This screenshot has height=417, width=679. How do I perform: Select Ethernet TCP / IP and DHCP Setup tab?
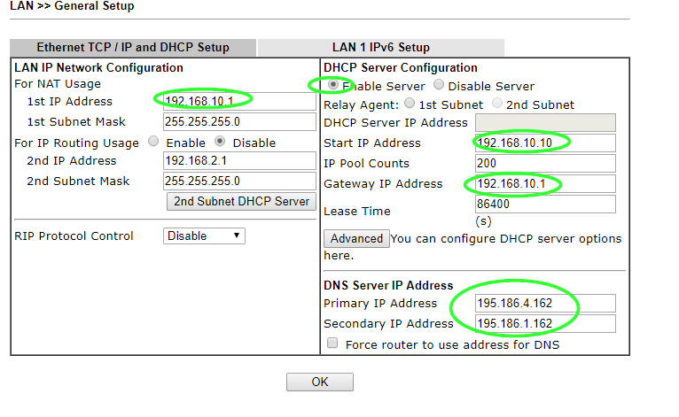point(133,48)
